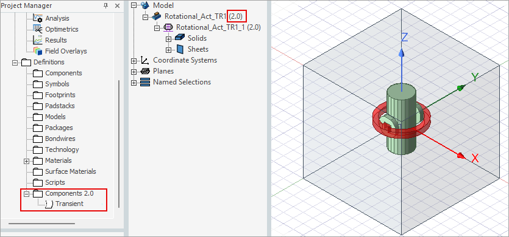Click the Project Manager vertical scrollbar
The height and width of the screenshot is (237, 509).
(x=119, y=144)
